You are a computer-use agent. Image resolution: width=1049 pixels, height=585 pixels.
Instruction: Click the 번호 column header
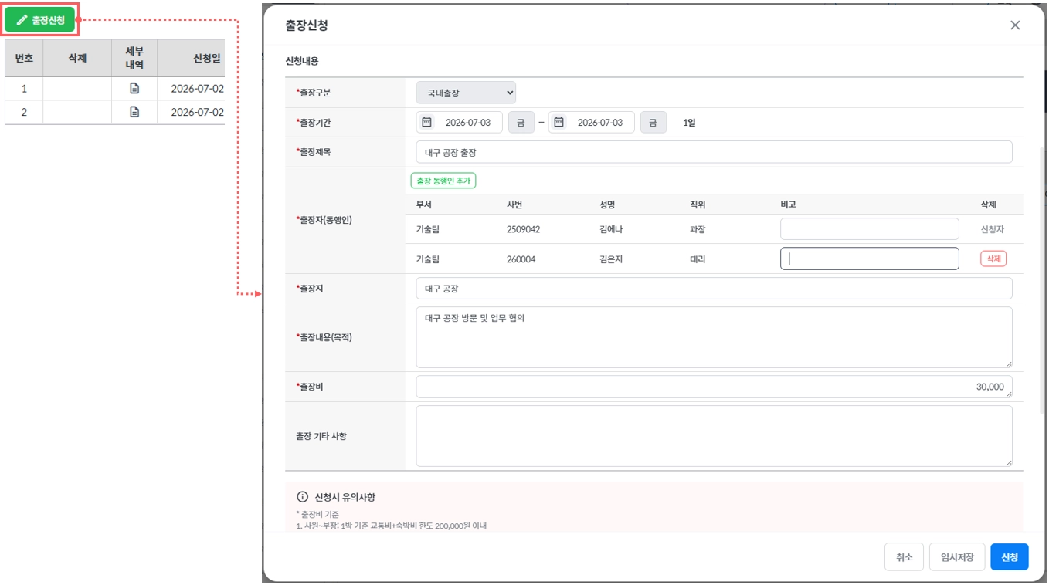24,58
